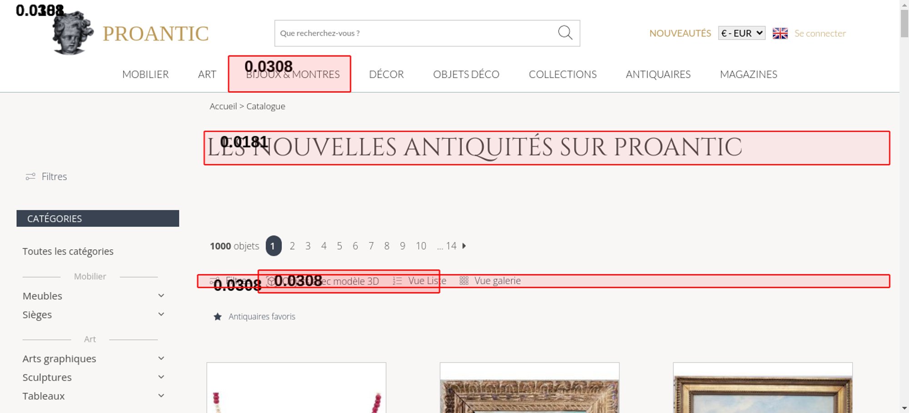This screenshot has width=909, height=413.
Task: Go to page 5 of results
Action: click(x=340, y=246)
